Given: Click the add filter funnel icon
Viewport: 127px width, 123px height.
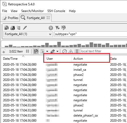Looking at the screenshot, I should click(57, 28).
